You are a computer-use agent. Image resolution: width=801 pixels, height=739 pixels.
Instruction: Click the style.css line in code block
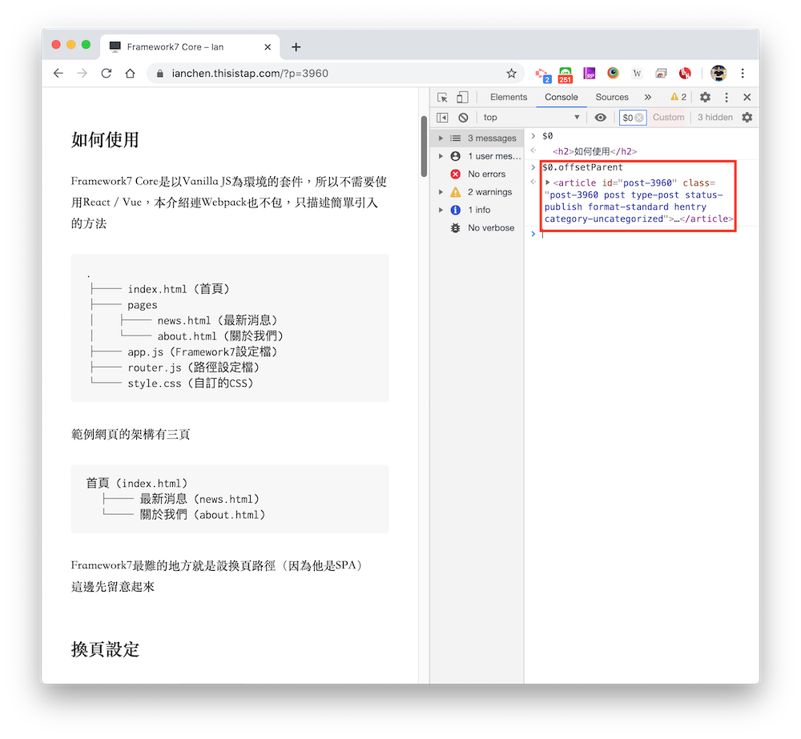coord(190,384)
